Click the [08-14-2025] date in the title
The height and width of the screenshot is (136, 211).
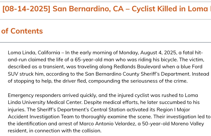click(26, 9)
